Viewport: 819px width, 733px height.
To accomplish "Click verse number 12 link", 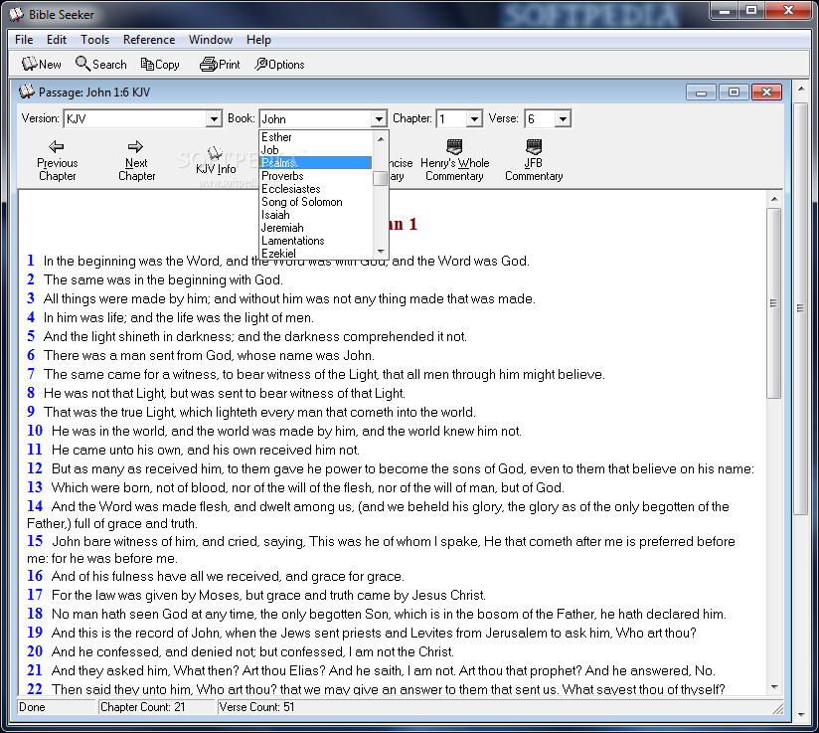I will click(x=35, y=468).
